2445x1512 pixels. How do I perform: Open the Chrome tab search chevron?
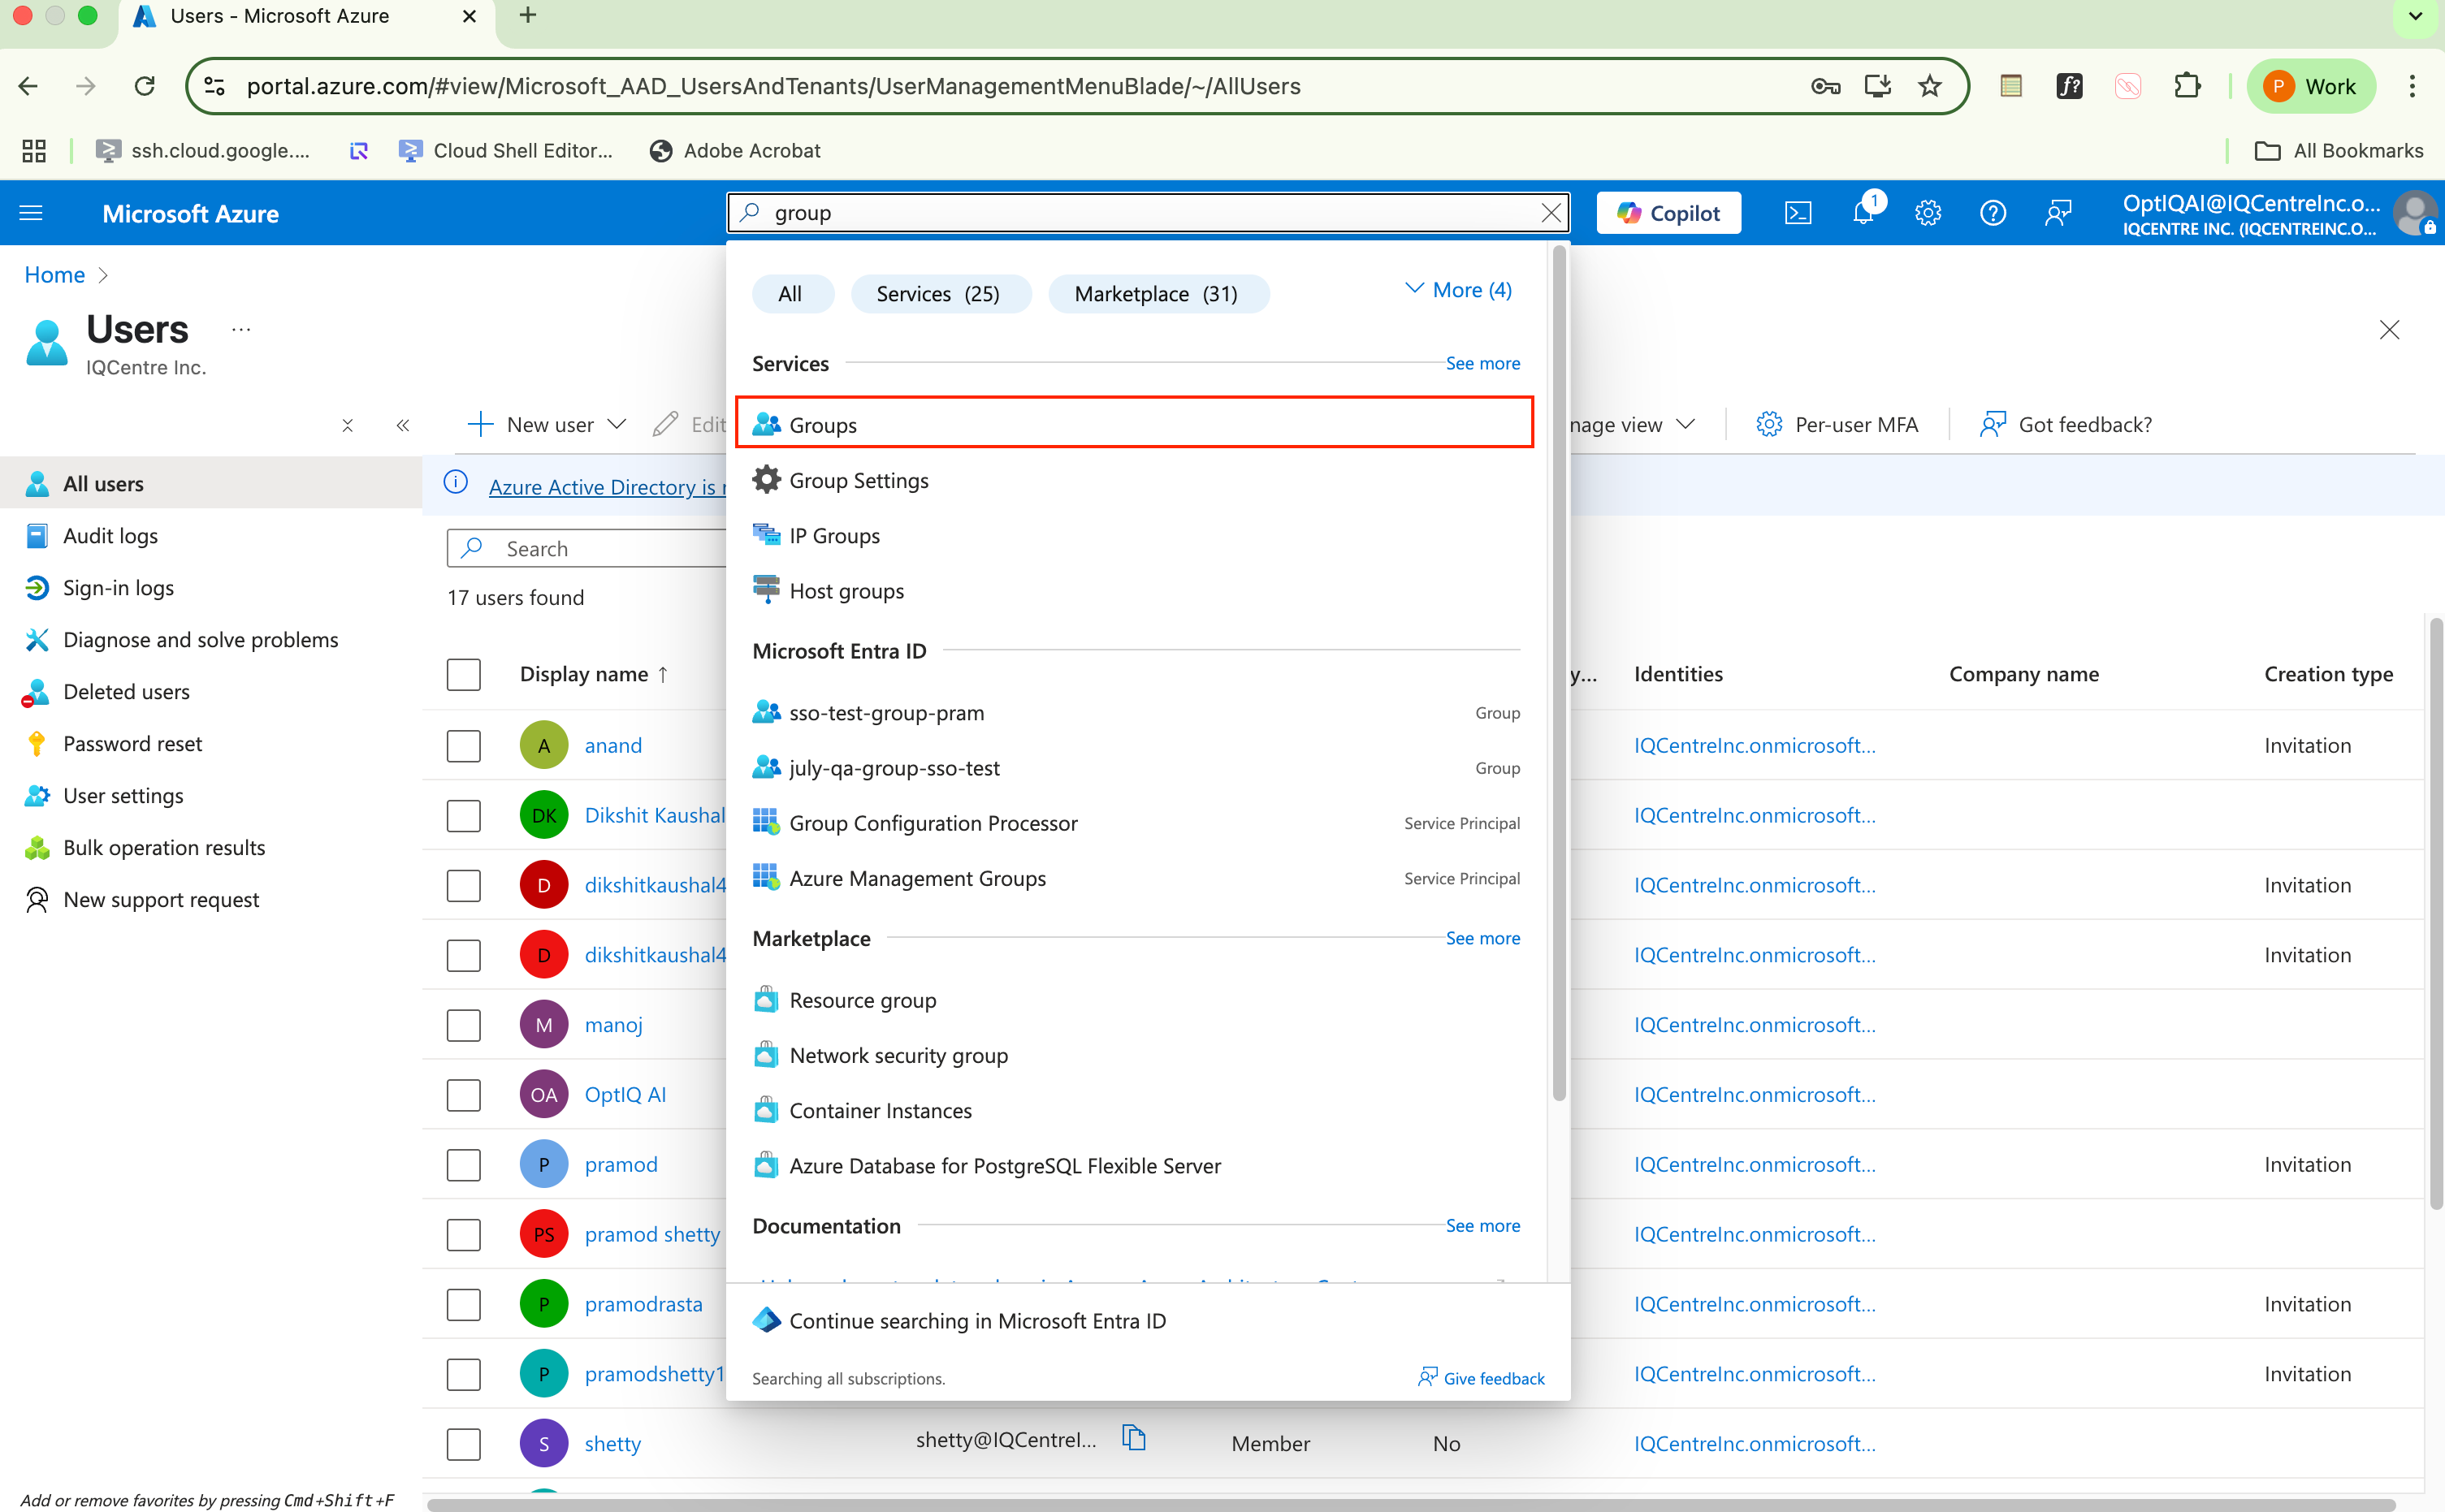click(2415, 16)
